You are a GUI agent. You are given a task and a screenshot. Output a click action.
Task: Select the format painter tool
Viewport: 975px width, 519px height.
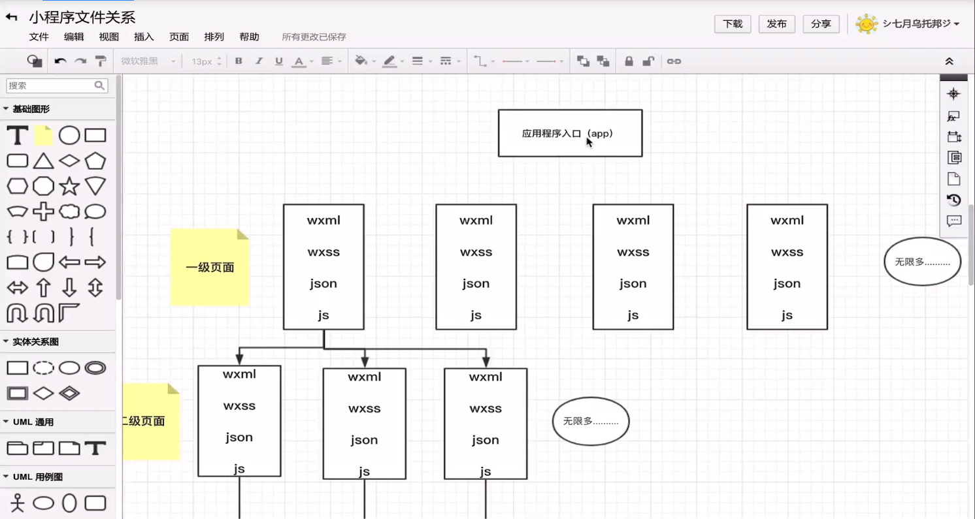pyautogui.click(x=101, y=61)
